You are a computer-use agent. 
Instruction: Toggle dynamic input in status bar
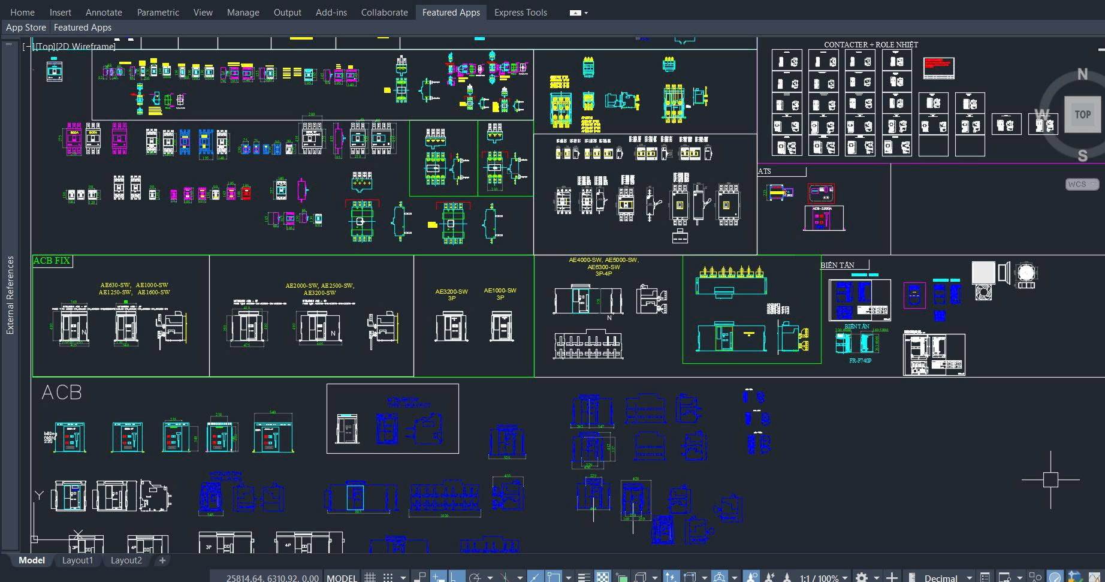tap(439, 577)
